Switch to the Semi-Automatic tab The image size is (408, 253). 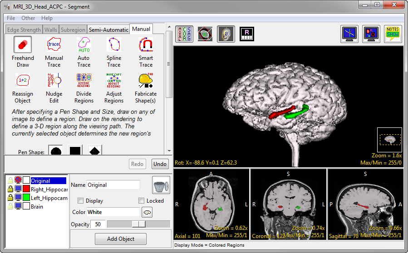coord(108,30)
